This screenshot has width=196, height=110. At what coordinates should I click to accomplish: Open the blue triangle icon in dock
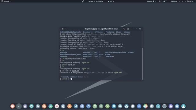pyautogui.click(x=139, y=106)
